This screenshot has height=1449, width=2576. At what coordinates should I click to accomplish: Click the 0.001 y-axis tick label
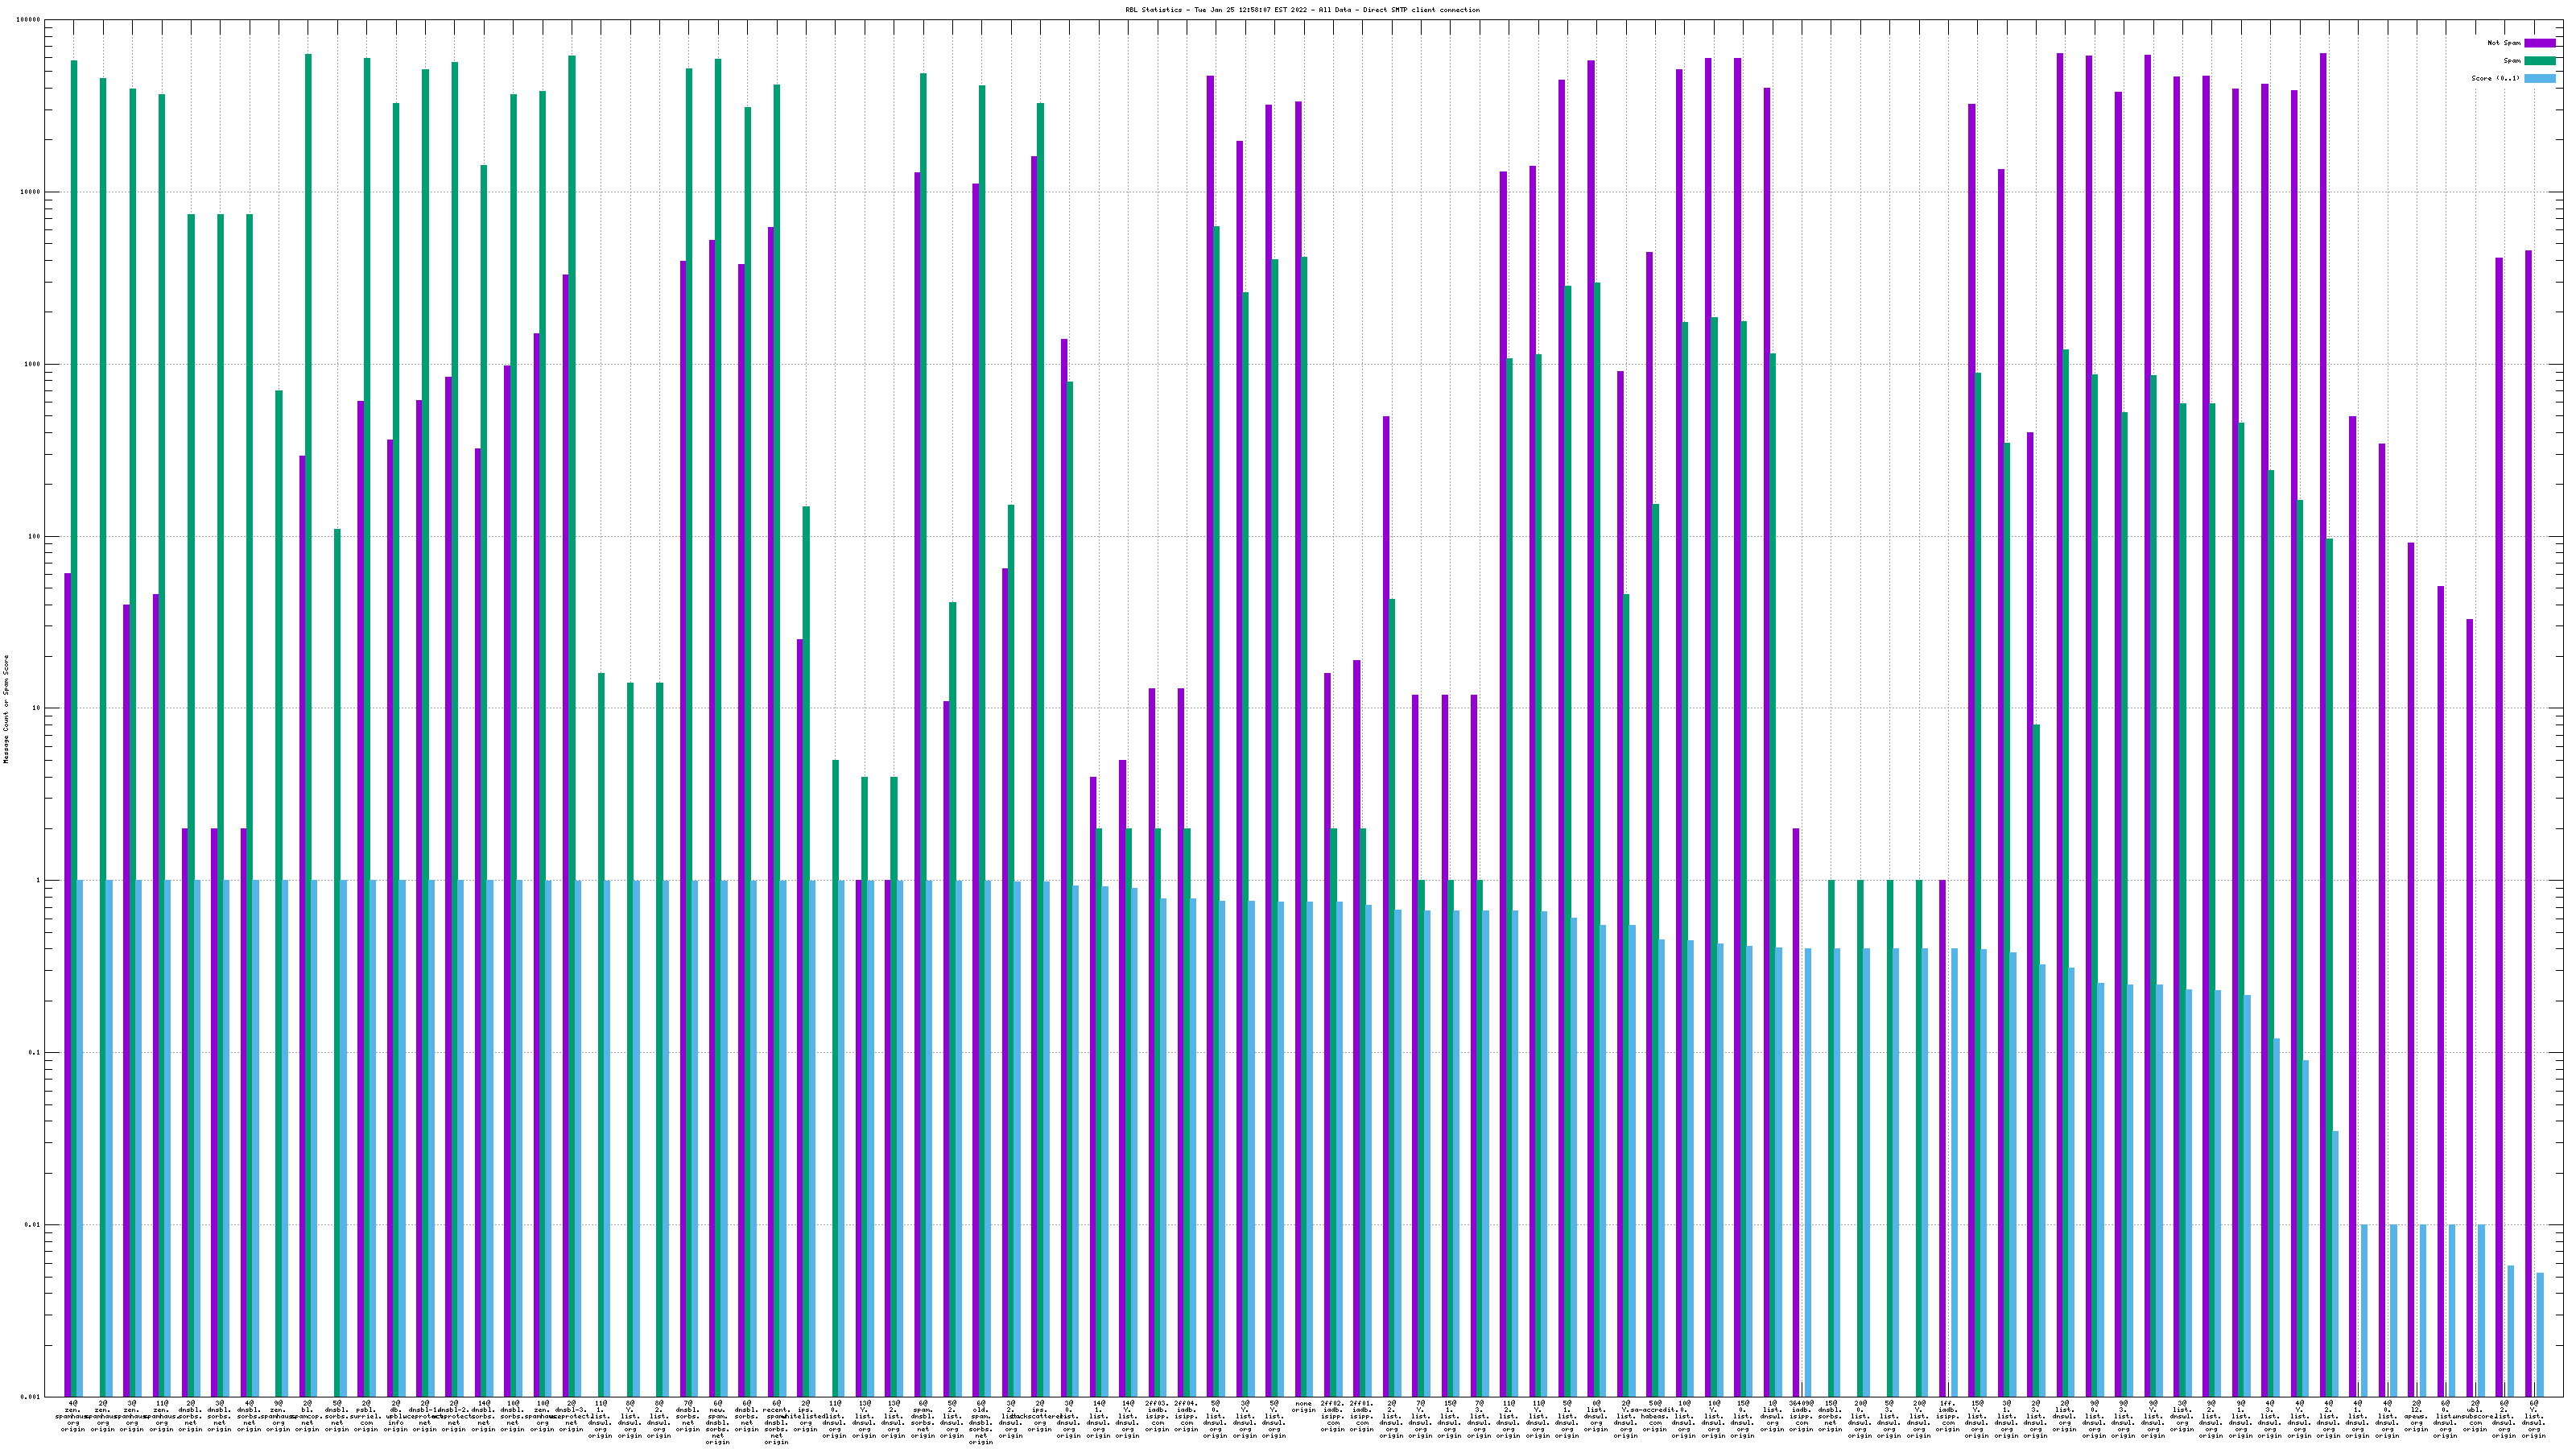tap(30, 1397)
